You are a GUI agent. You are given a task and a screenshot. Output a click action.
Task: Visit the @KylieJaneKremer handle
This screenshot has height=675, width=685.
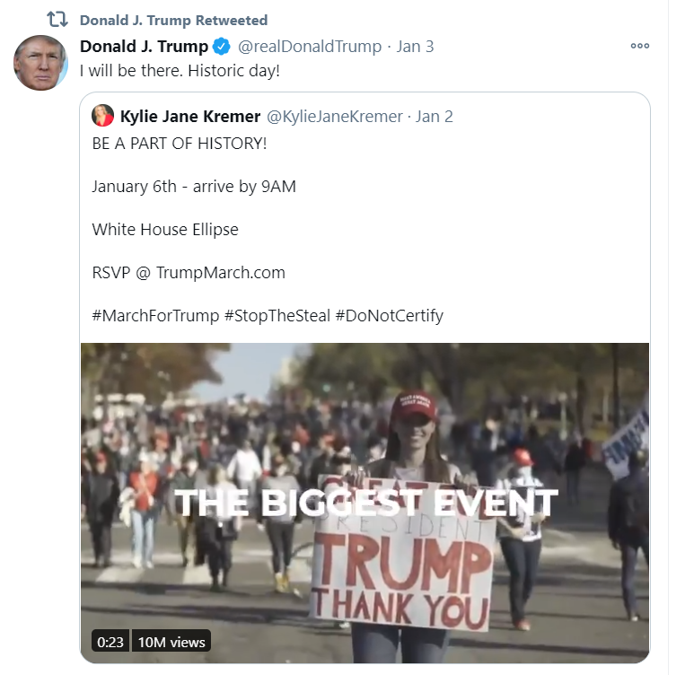(x=334, y=117)
